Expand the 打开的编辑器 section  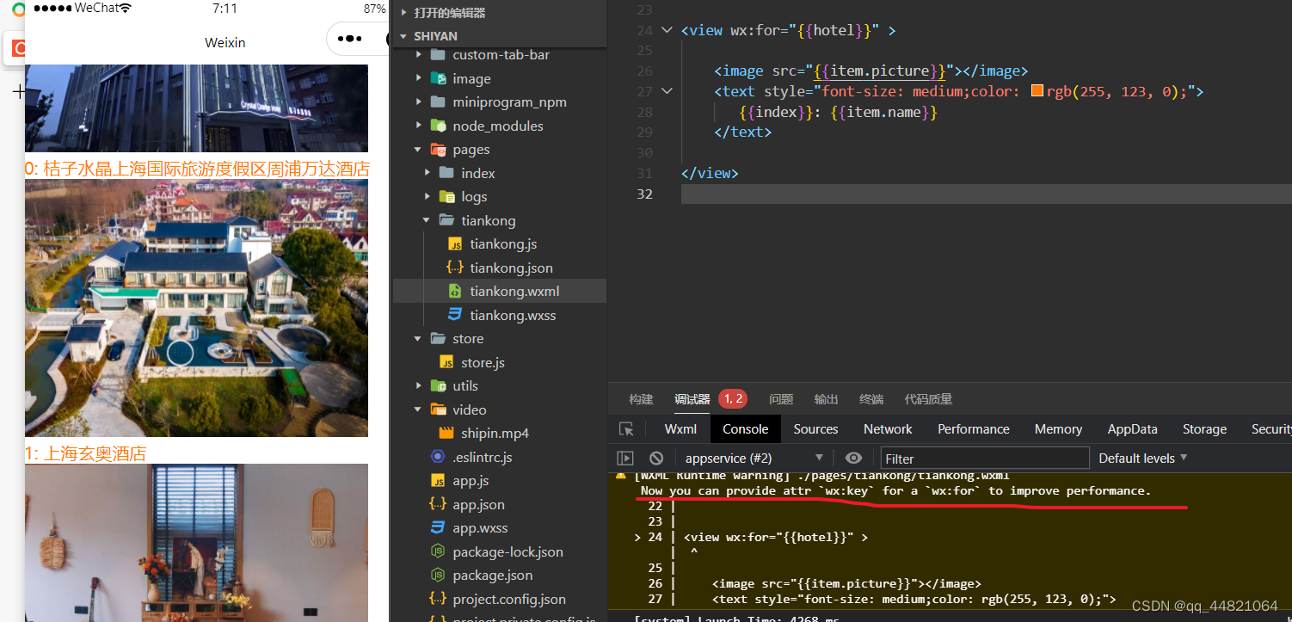[403, 12]
